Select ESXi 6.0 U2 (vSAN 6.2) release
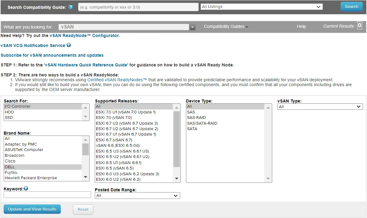Viewport: 367px width, 218px height. coord(134,179)
